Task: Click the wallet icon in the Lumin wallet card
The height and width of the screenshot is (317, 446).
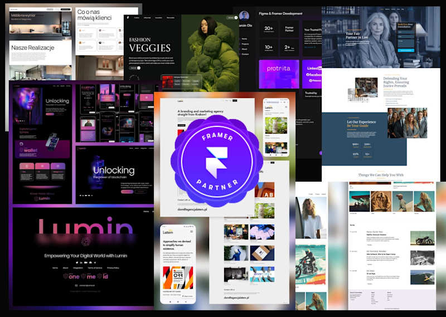Action: click(x=21, y=144)
